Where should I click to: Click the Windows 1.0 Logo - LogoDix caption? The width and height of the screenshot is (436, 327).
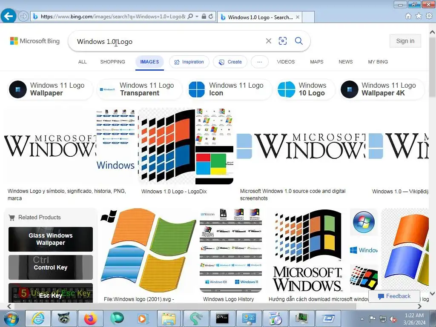pyautogui.click(x=174, y=192)
